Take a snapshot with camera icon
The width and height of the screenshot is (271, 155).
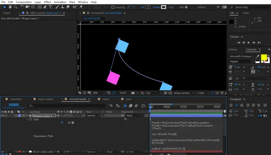click(133, 93)
